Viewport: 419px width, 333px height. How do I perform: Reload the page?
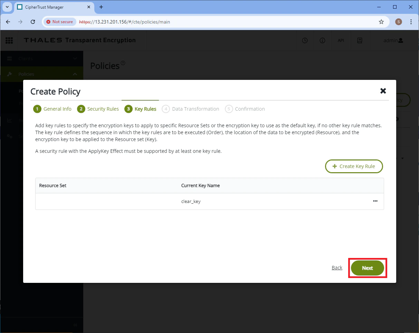point(33,22)
